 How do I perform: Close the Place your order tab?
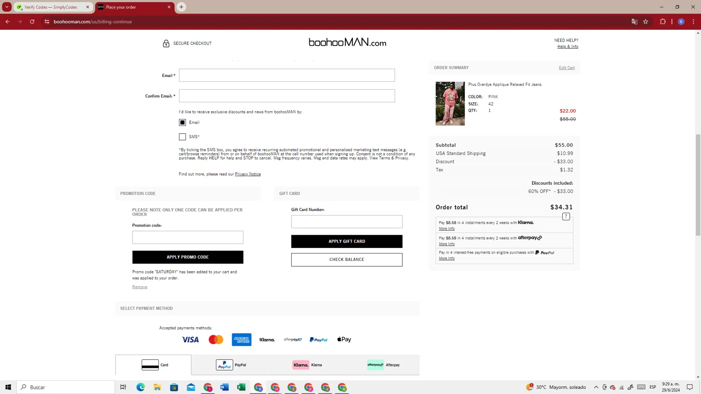[x=169, y=7]
